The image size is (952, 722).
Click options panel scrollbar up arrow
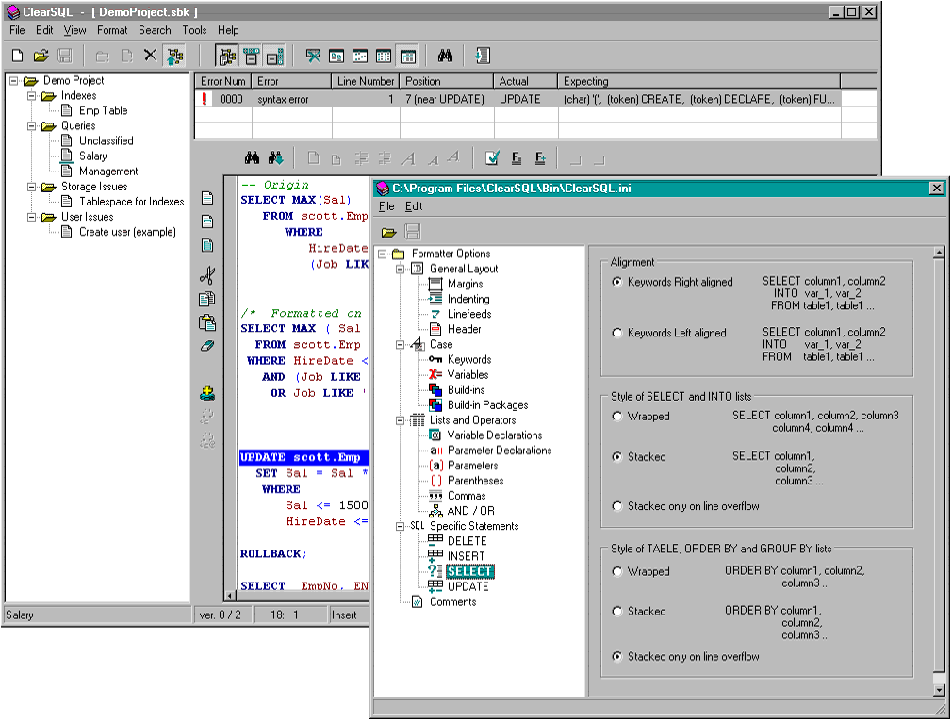939,252
